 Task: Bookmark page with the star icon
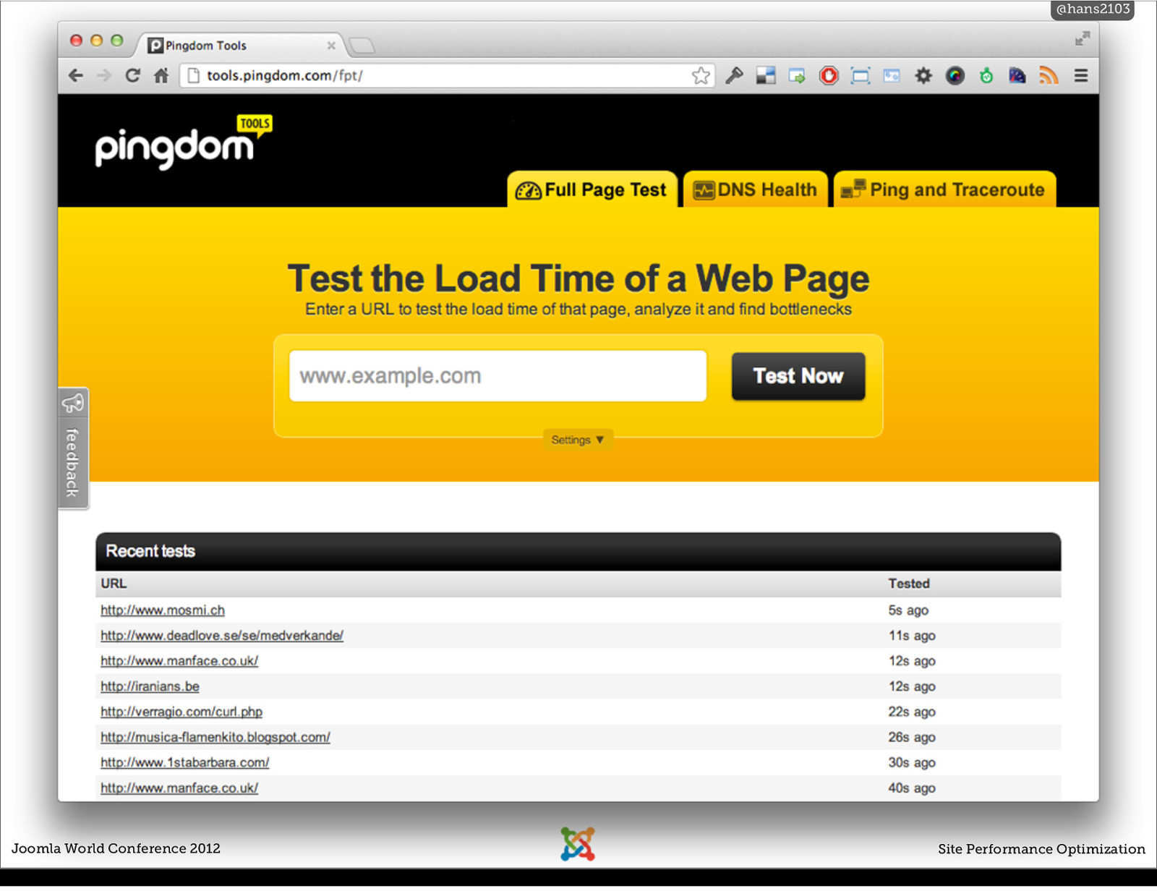[x=701, y=75]
